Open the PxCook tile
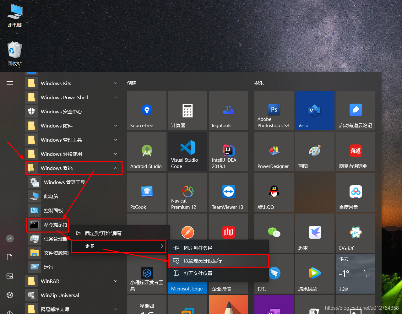This screenshot has width=402, height=314. [147, 192]
